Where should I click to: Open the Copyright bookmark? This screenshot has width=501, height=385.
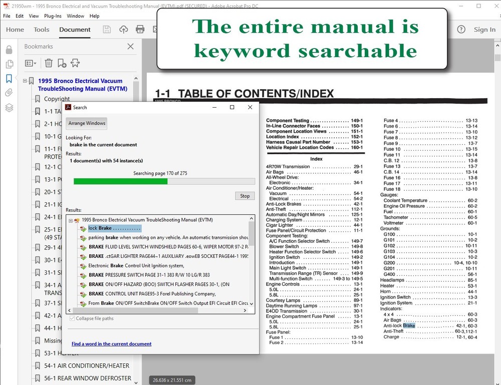(x=57, y=99)
